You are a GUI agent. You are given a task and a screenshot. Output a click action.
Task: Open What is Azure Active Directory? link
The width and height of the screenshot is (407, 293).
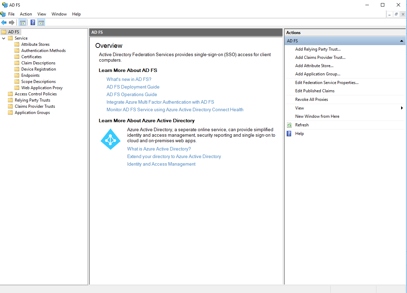(x=159, y=149)
